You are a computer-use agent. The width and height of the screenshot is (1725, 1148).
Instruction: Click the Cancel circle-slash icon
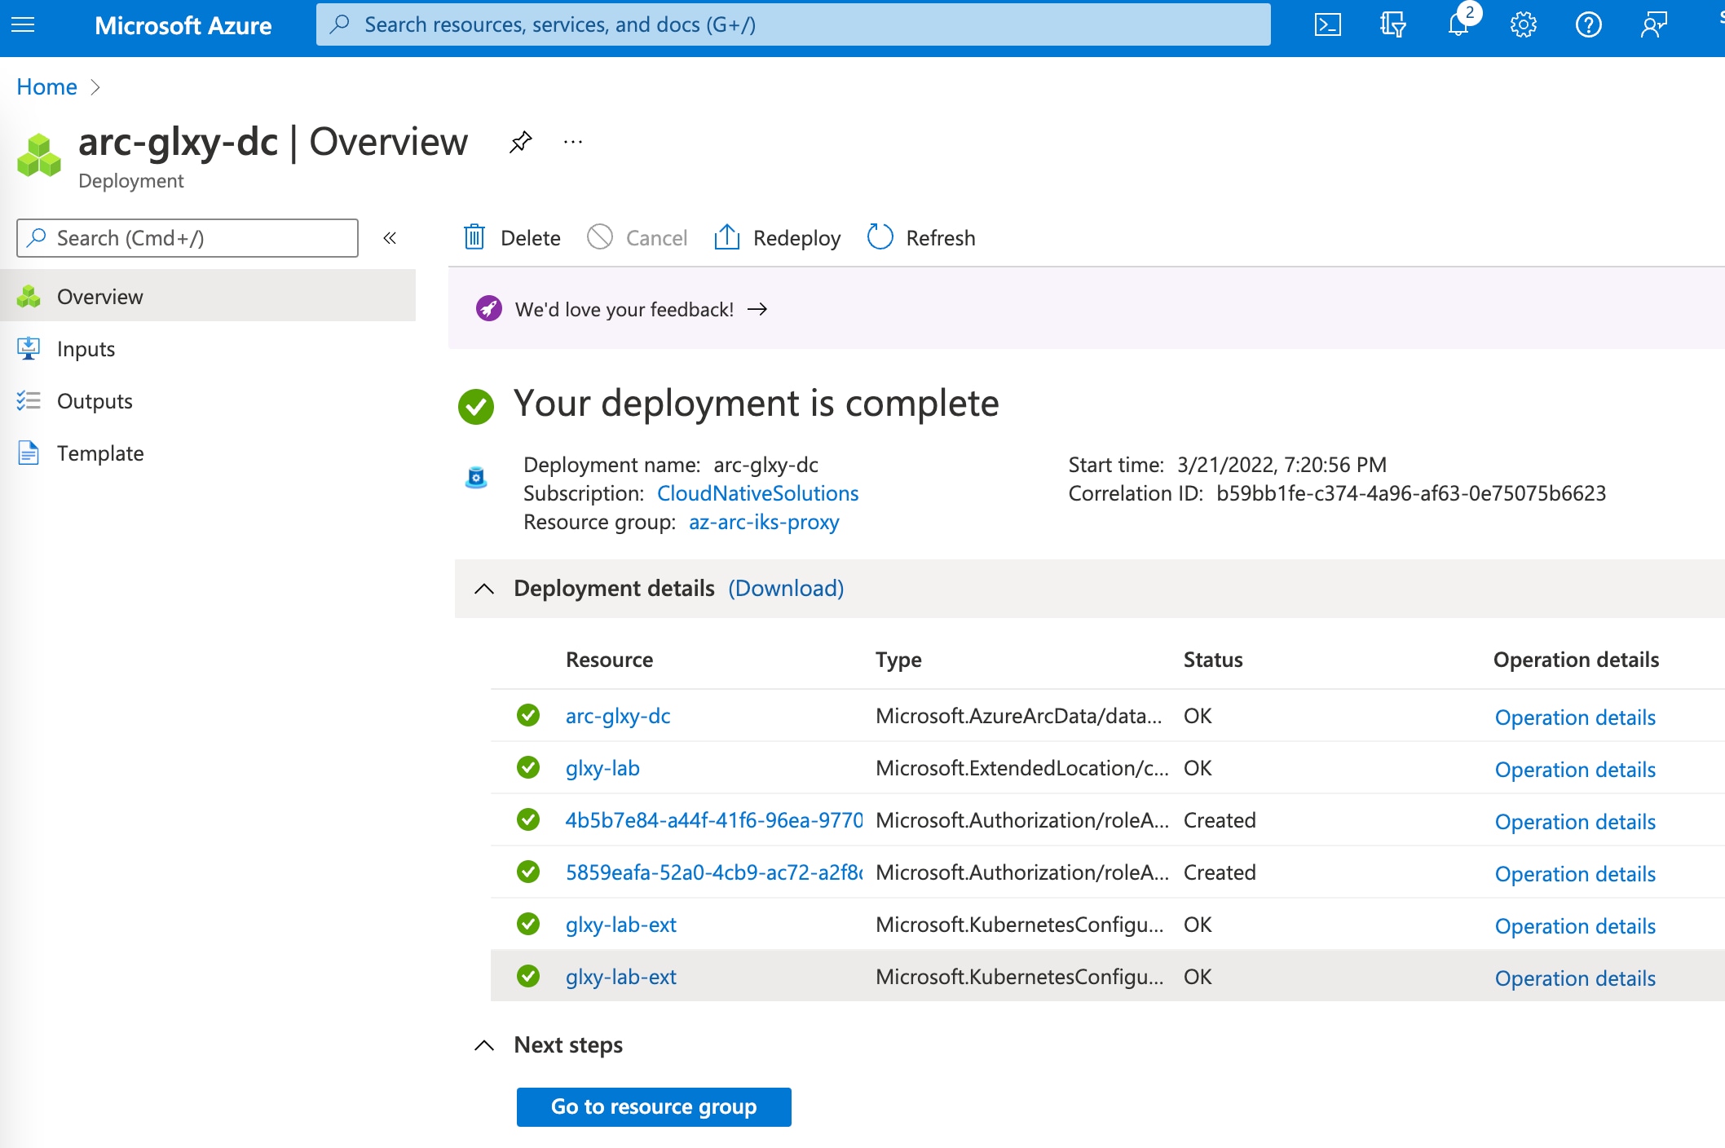[600, 237]
